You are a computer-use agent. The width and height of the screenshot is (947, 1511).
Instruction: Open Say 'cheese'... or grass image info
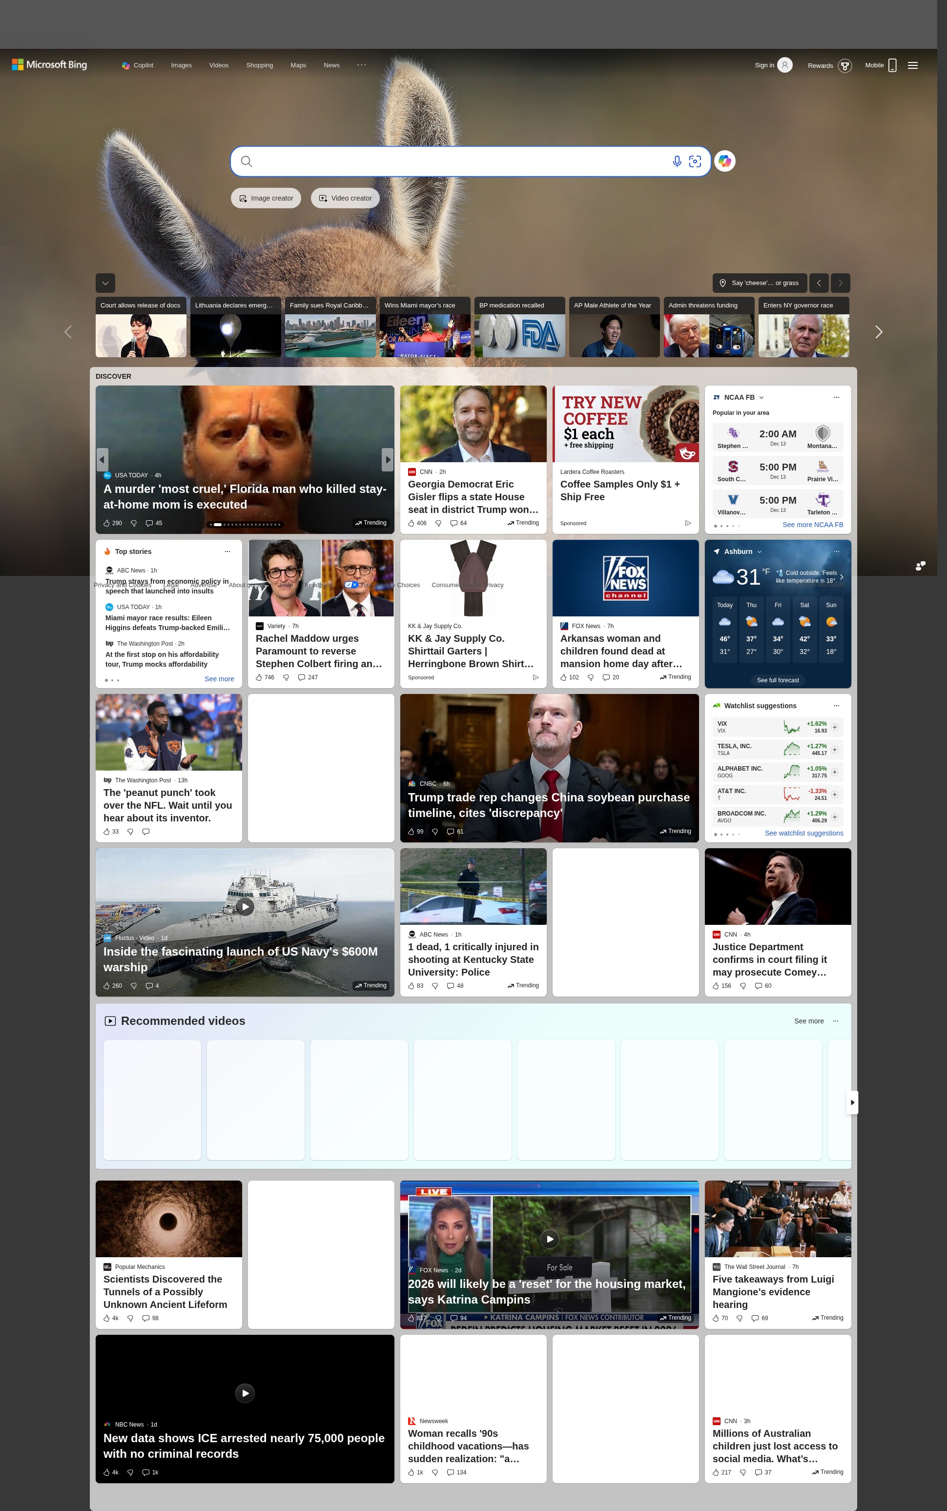coord(759,283)
